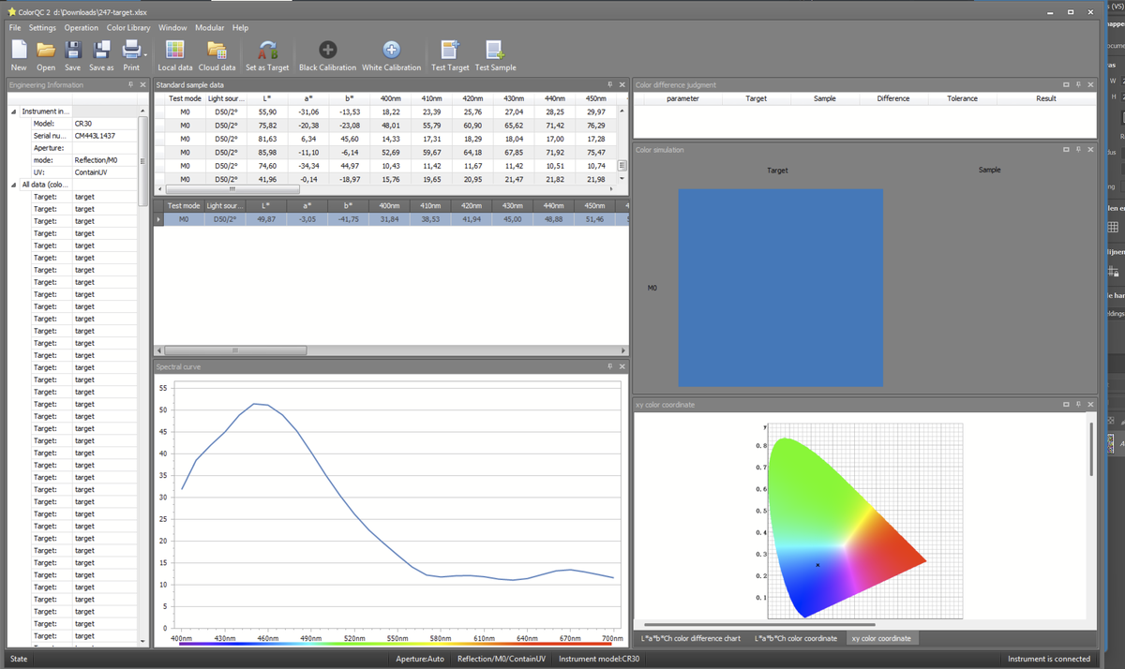Click the Test Sample icon
Screen dimensions: 1125x669
pos(495,51)
